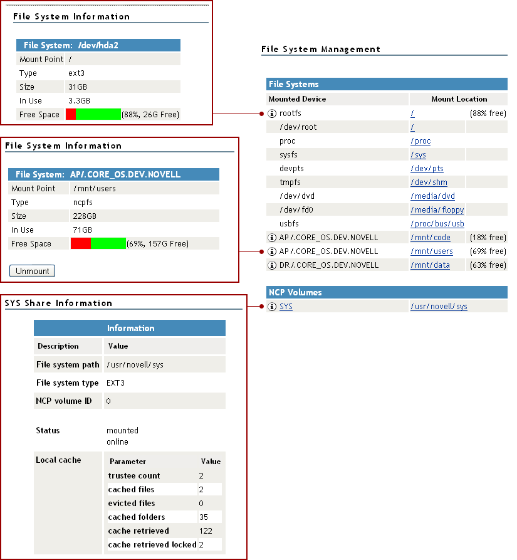This screenshot has width=517, height=560.
Task: Click info icon for the /mnt/code row
Action: pos(272,238)
